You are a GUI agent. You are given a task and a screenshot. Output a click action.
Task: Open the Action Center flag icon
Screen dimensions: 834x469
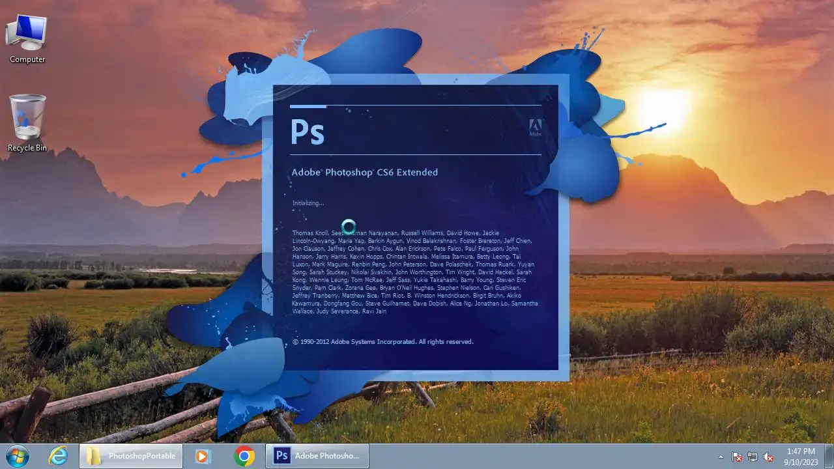(737, 457)
